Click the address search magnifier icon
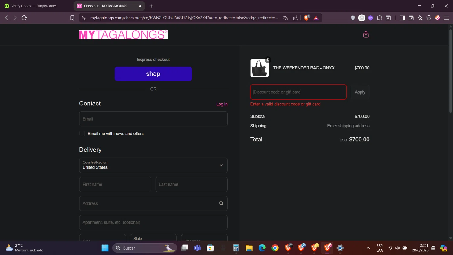The height and width of the screenshot is (255, 453). pyautogui.click(x=221, y=203)
